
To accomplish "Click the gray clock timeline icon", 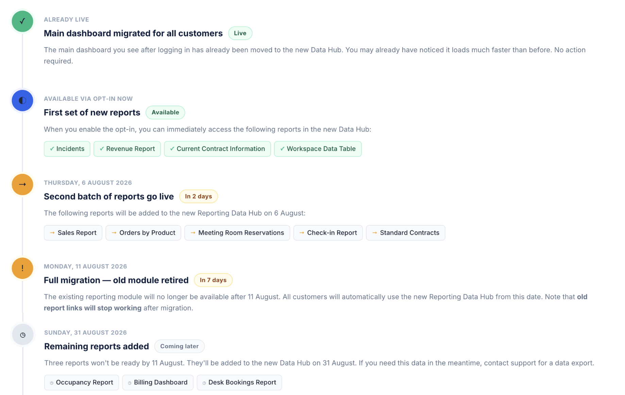I will 23,335.
